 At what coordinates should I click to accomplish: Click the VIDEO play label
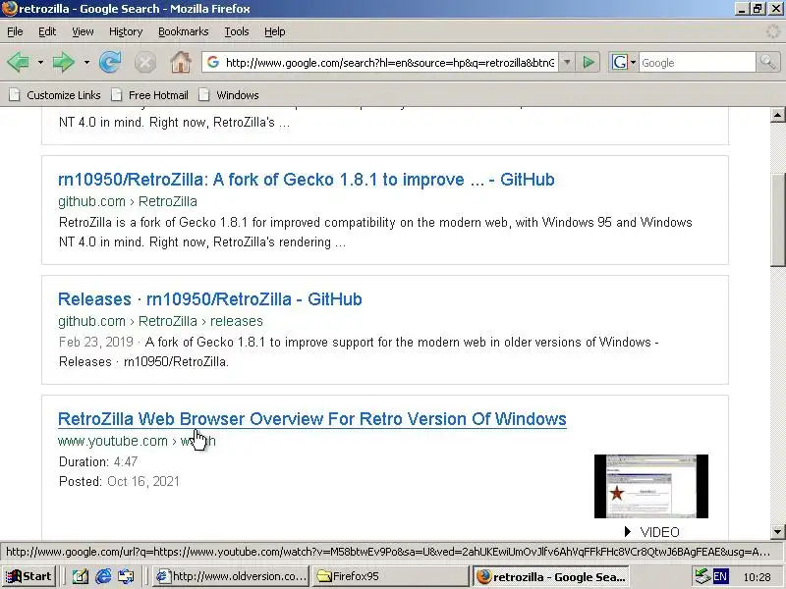651,532
